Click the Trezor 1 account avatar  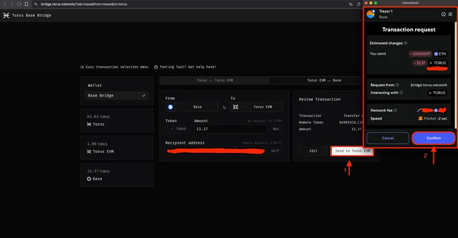click(370, 14)
